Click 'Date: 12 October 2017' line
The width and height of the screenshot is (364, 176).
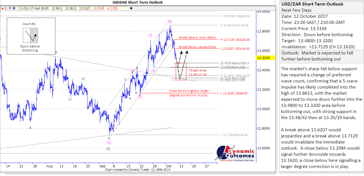(305, 16)
